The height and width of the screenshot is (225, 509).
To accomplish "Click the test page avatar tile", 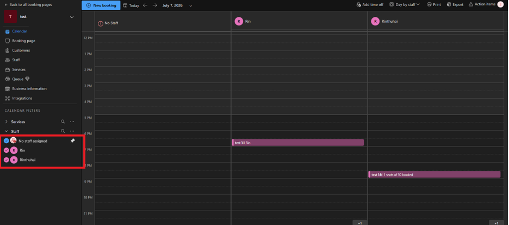I will tap(10, 16).
